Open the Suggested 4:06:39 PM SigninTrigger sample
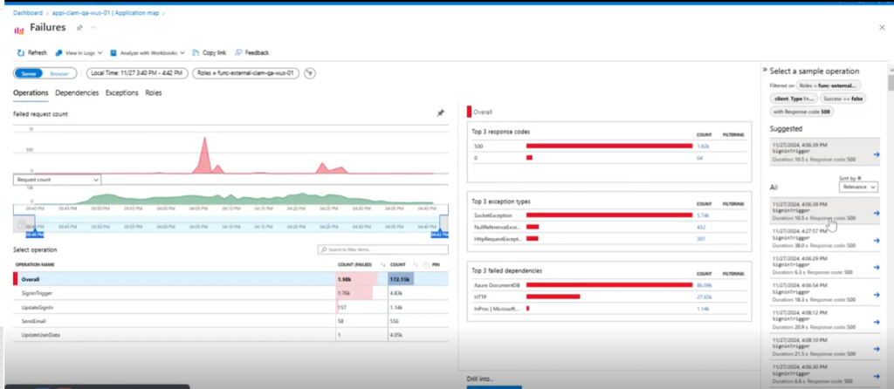This screenshot has width=894, height=389. pyautogui.click(x=824, y=154)
